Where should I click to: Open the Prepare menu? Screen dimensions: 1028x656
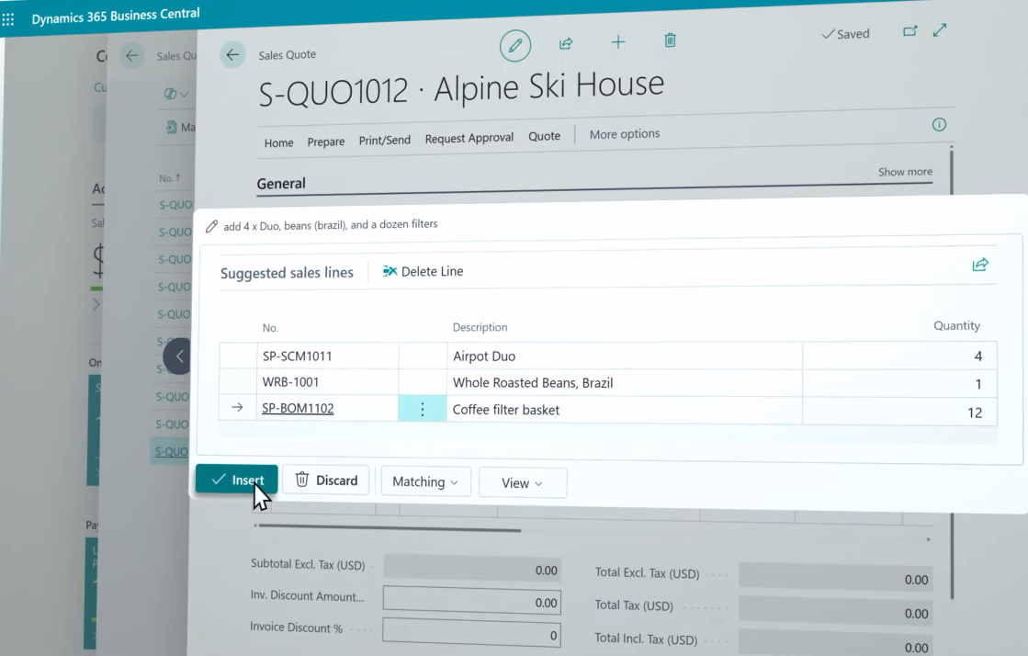click(326, 141)
